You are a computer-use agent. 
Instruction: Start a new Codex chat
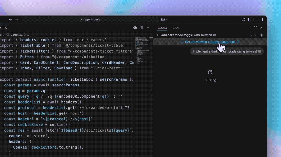coord(250,35)
